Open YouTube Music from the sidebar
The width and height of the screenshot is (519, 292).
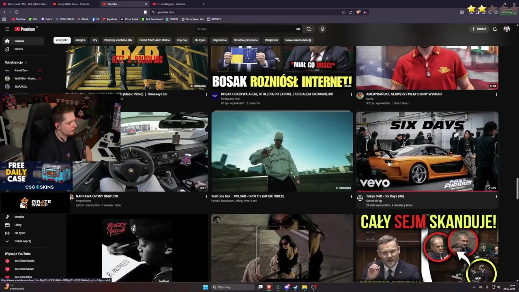(x=22, y=269)
